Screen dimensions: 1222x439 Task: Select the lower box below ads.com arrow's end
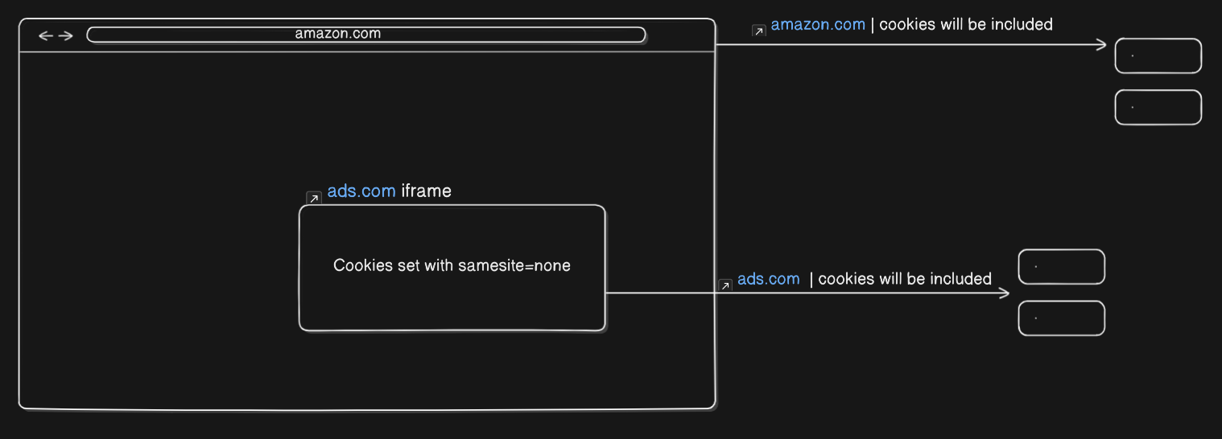click(1061, 318)
